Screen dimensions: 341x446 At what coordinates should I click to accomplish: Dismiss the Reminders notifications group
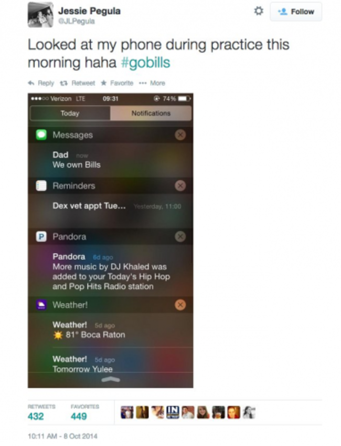tap(180, 186)
